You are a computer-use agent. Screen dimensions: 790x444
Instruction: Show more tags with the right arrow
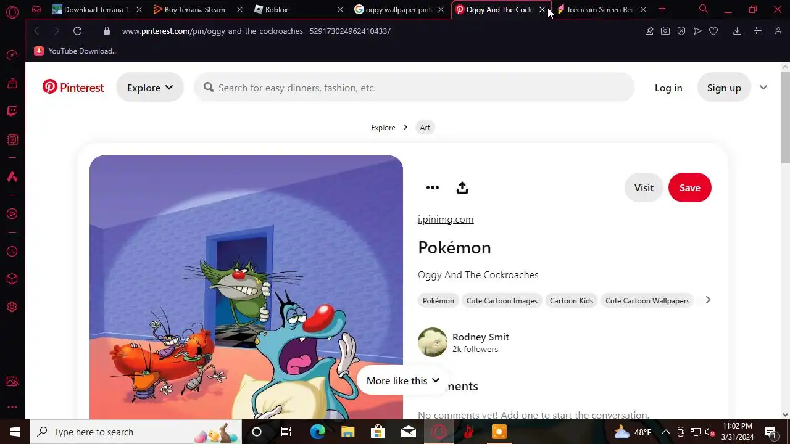click(708, 300)
